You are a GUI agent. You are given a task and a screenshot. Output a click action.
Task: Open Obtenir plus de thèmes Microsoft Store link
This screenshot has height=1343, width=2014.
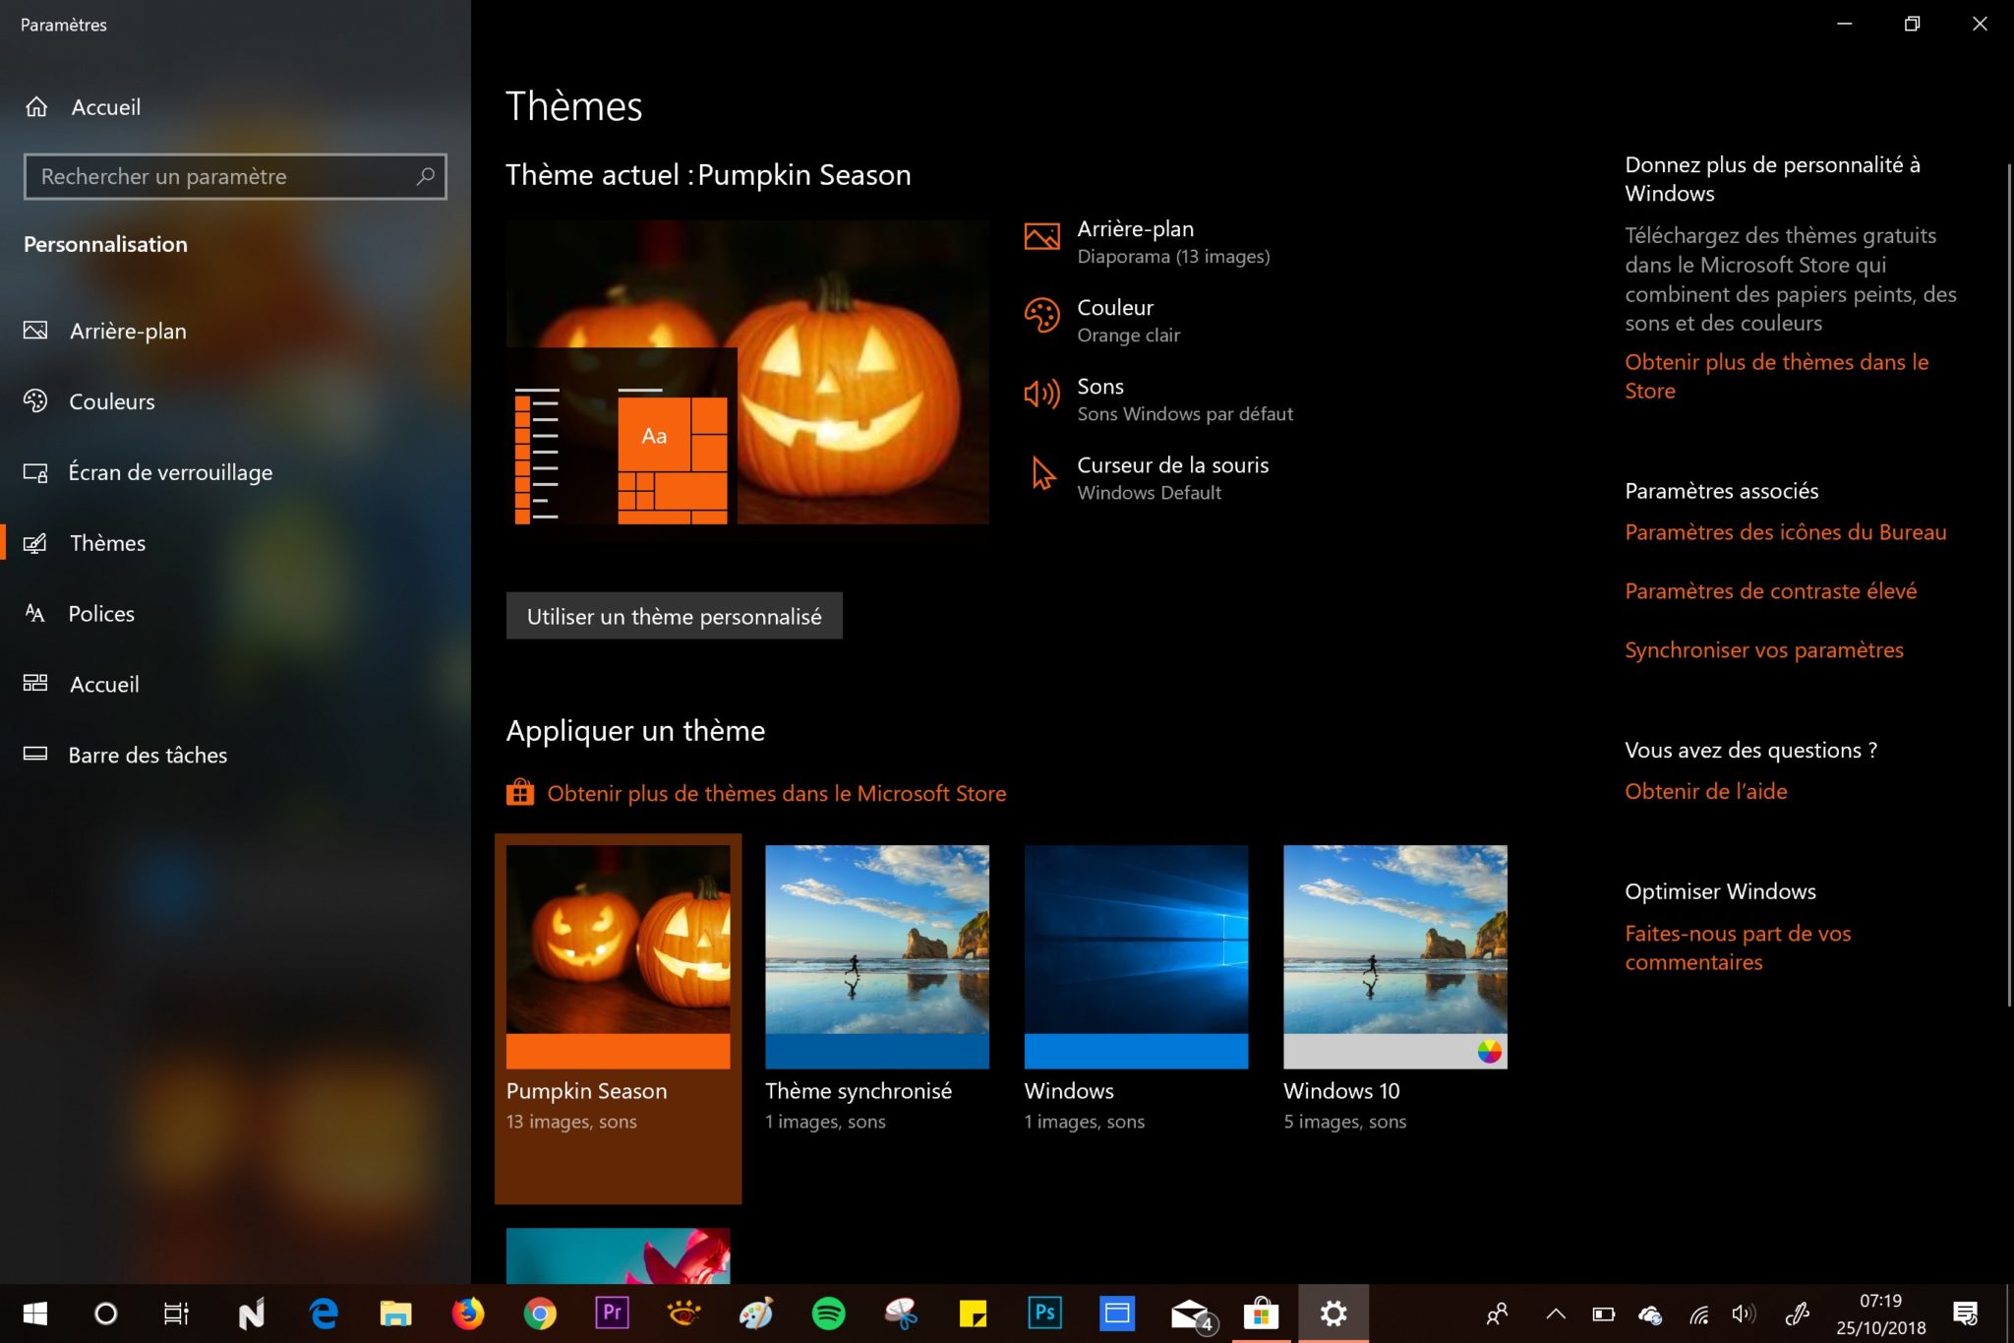click(776, 793)
